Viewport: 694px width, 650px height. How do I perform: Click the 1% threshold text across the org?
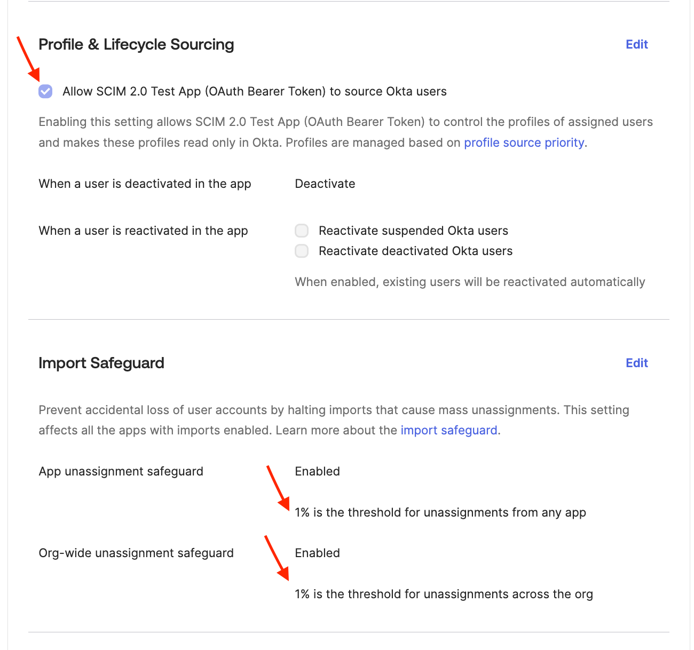coord(444,594)
